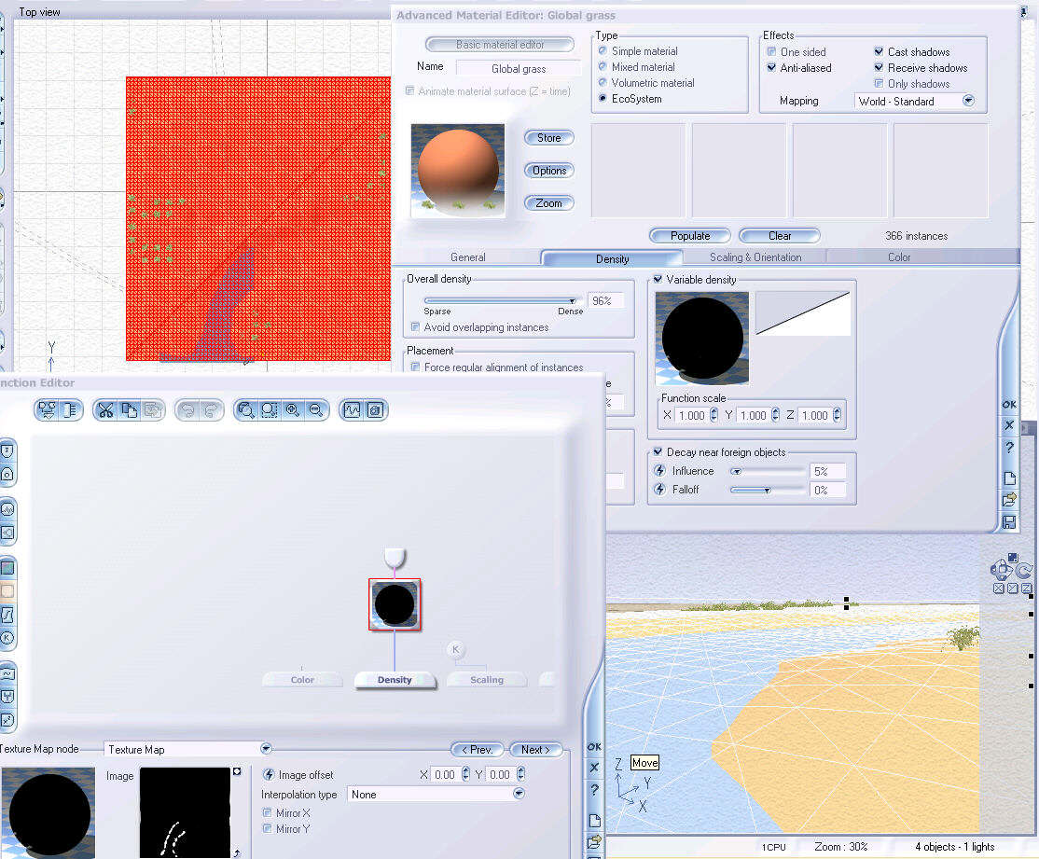1039x859 pixels.
Task: Click the function curve preview toolbar icon
Action: [352, 409]
